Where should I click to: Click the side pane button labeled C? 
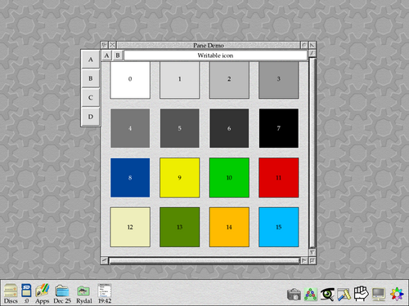pos(91,97)
